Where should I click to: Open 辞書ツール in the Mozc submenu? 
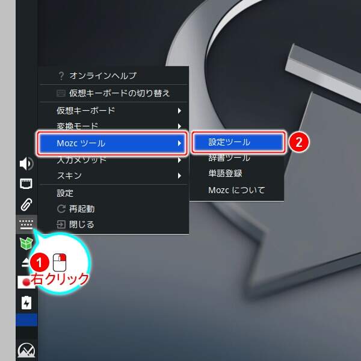pyautogui.click(x=236, y=158)
